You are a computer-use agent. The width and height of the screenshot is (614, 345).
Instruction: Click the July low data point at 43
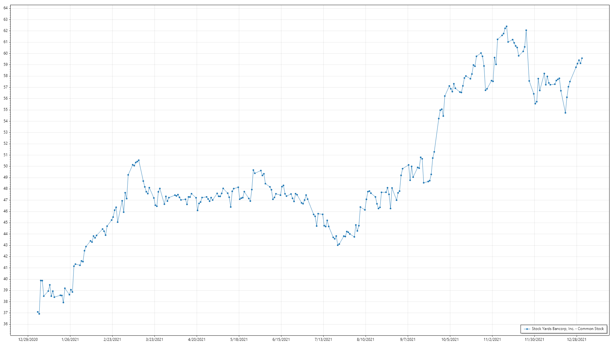[x=338, y=245]
